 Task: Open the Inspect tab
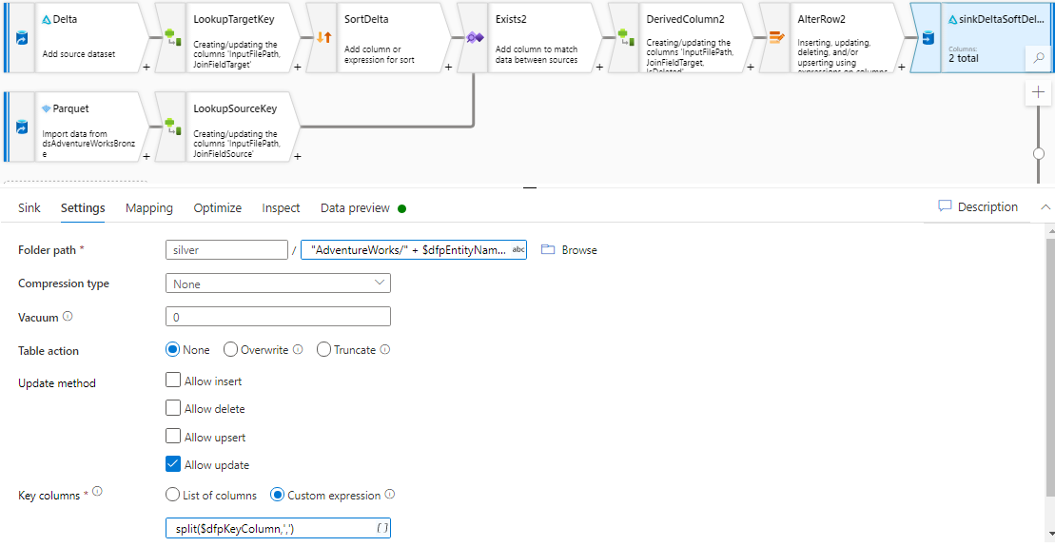pyautogui.click(x=281, y=208)
